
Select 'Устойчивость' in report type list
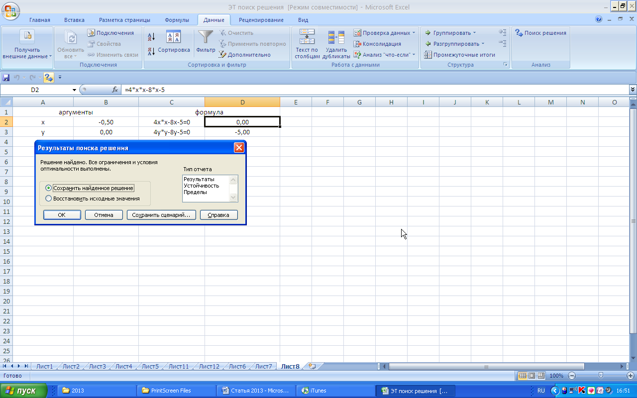point(201,186)
